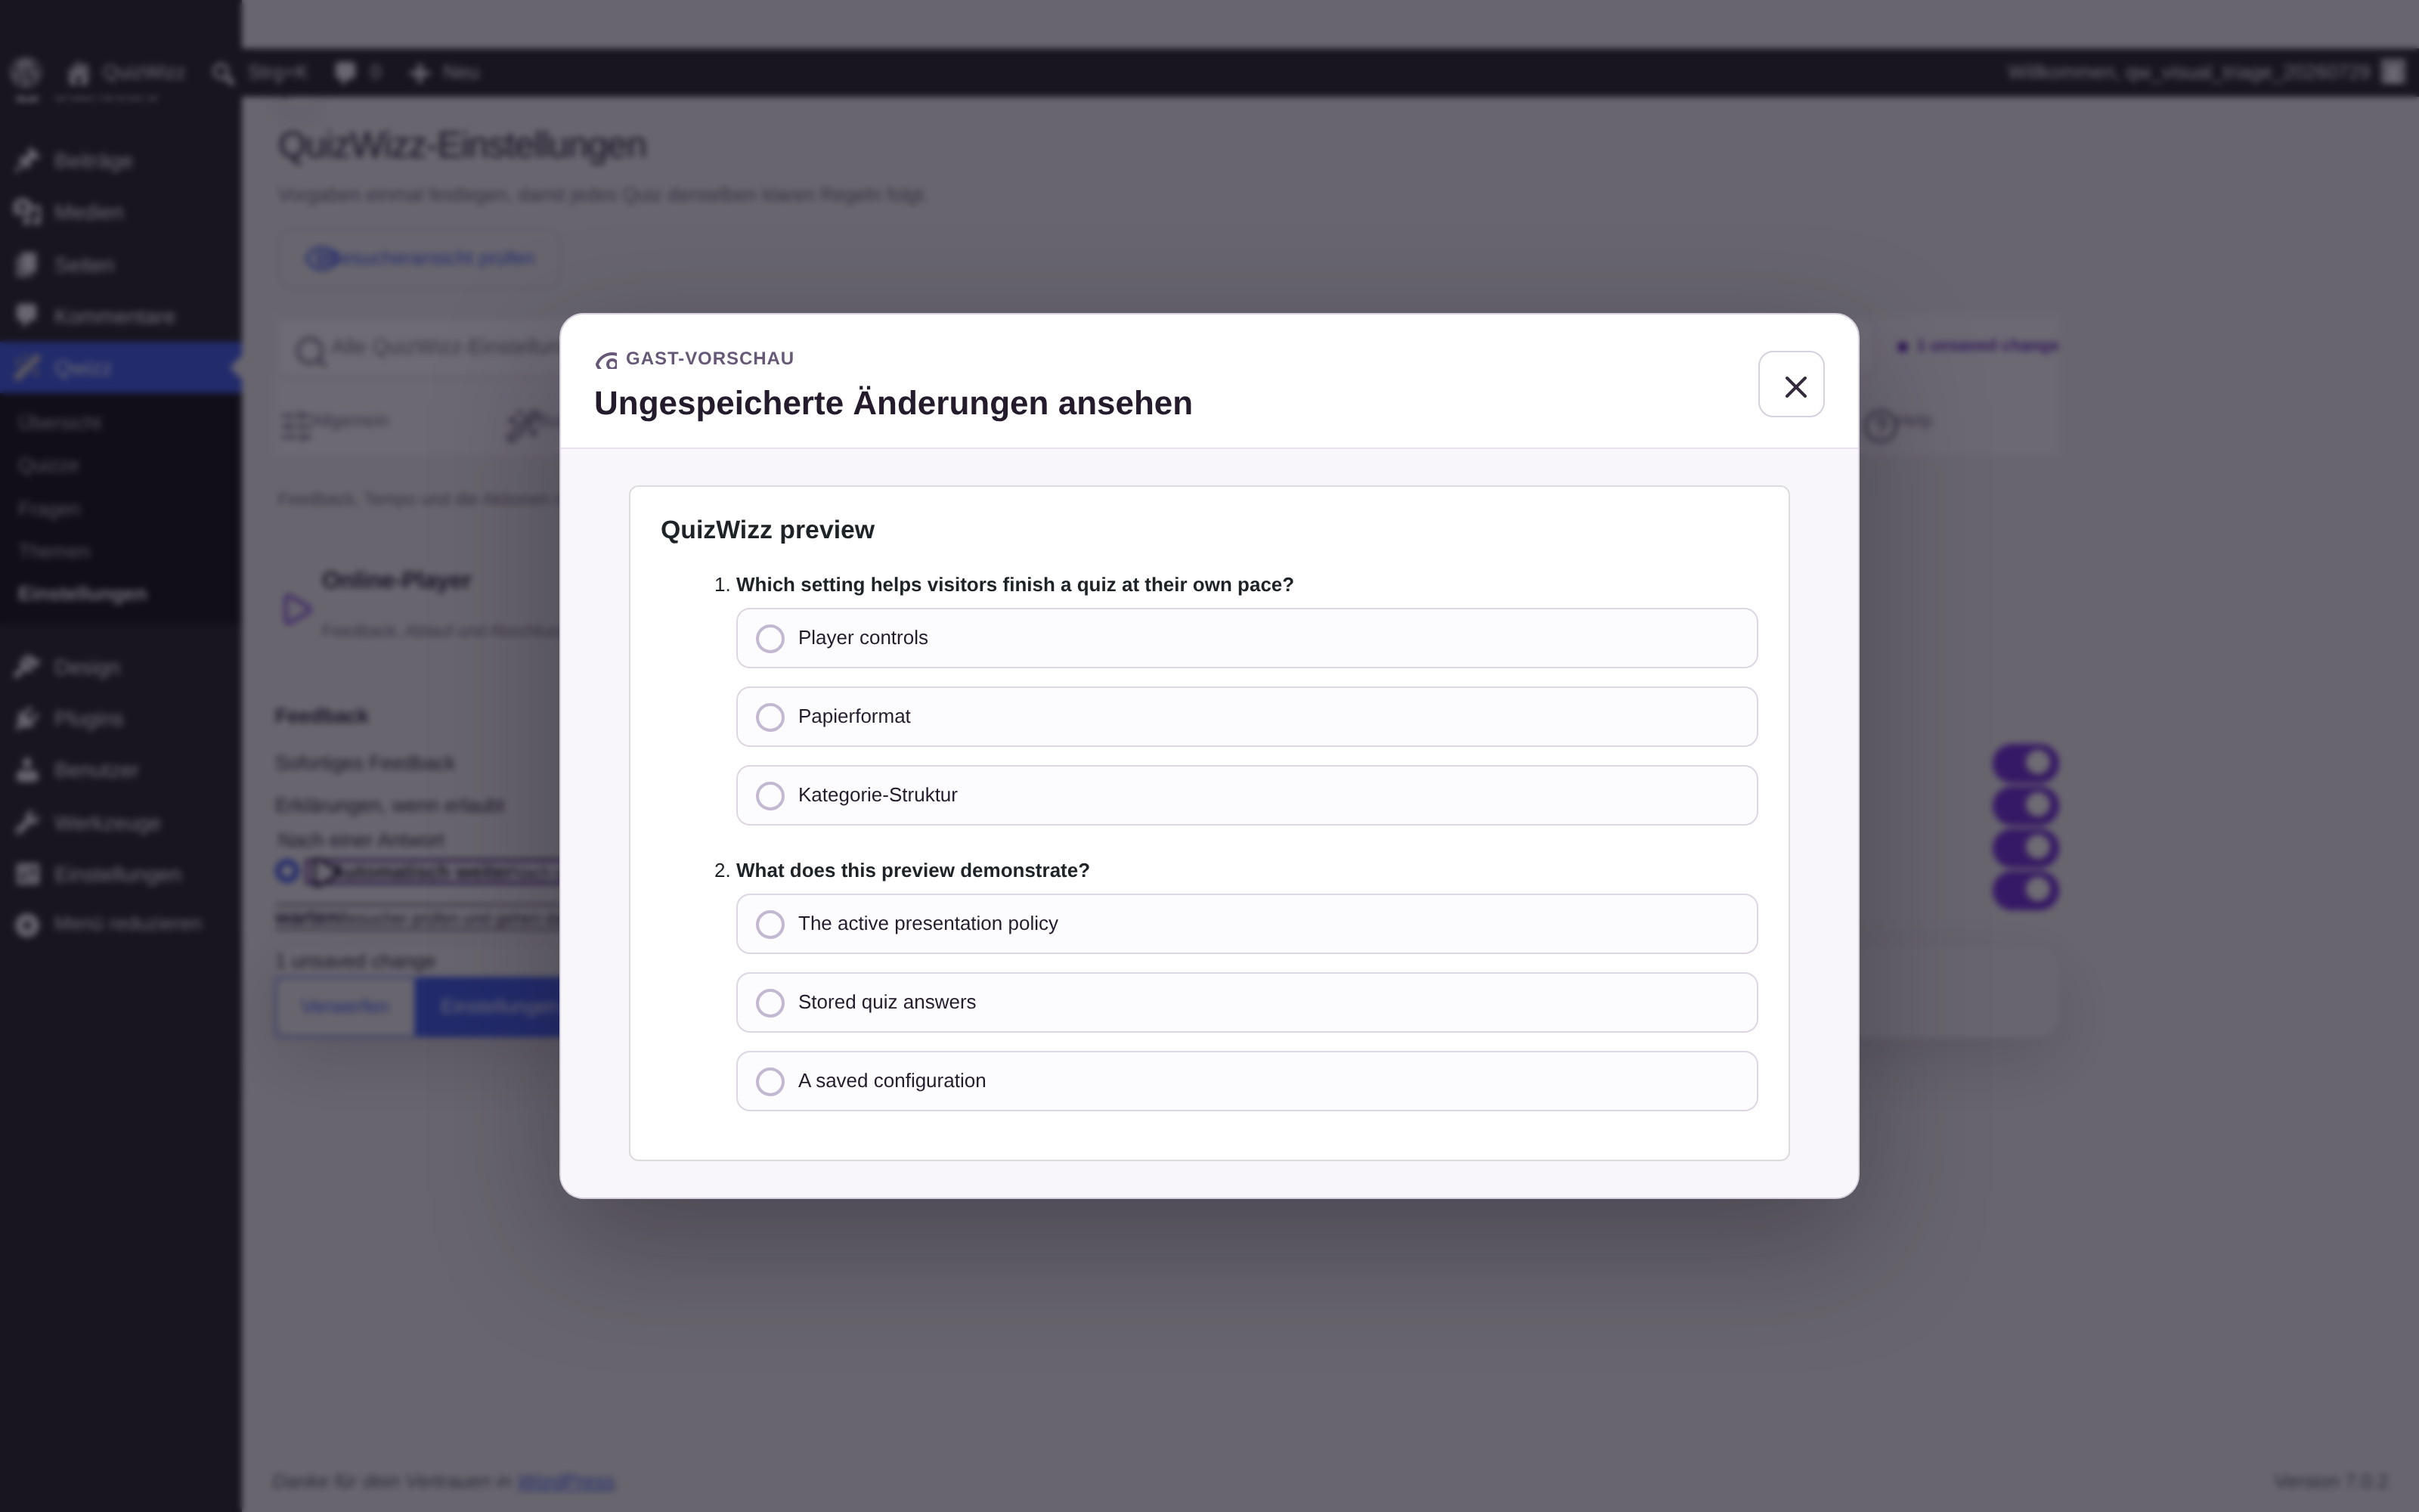Click the purple '1 unsaved change' indicator

click(1978, 346)
